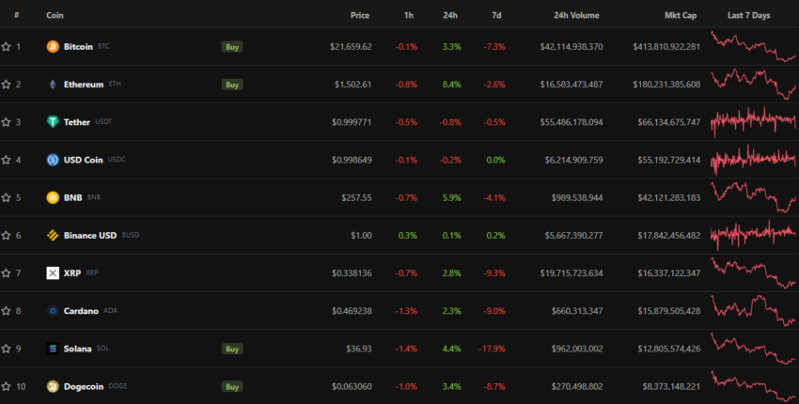
Task: Open the Tether coin page link
Action: coord(77,122)
